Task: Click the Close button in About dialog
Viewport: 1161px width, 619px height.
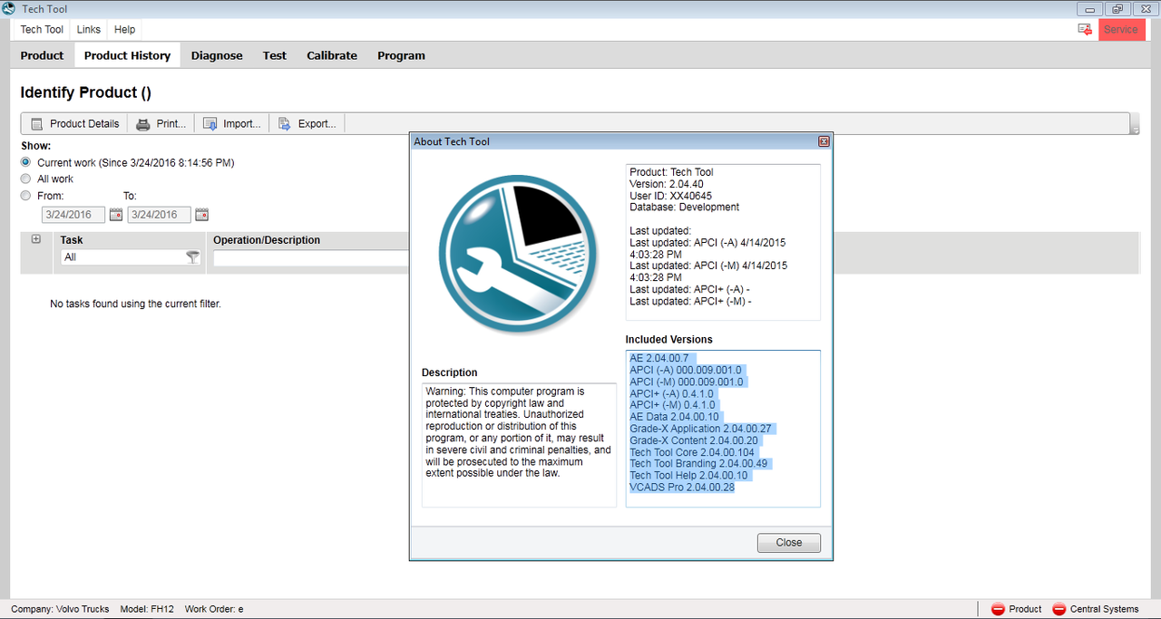Action: (x=789, y=542)
